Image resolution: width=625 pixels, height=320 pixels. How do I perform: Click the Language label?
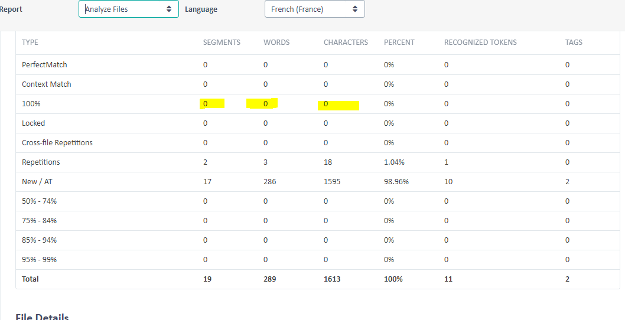[x=201, y=9]
